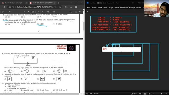Click the increase font size icon option (1)
169x95 pixels.
pyautogui.click(x=10, y=79)
